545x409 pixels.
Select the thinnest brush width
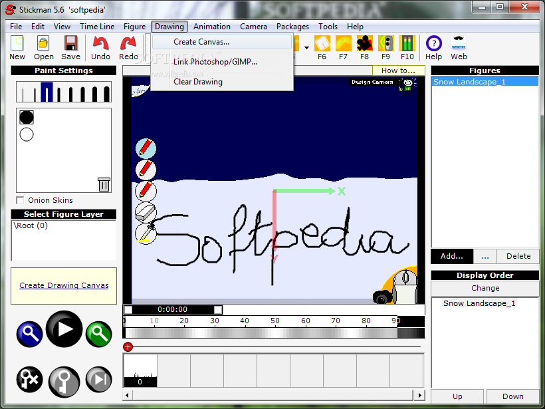pos(23,94)
